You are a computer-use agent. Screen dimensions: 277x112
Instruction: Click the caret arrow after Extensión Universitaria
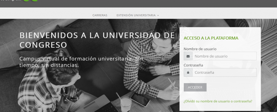[158, 15]
